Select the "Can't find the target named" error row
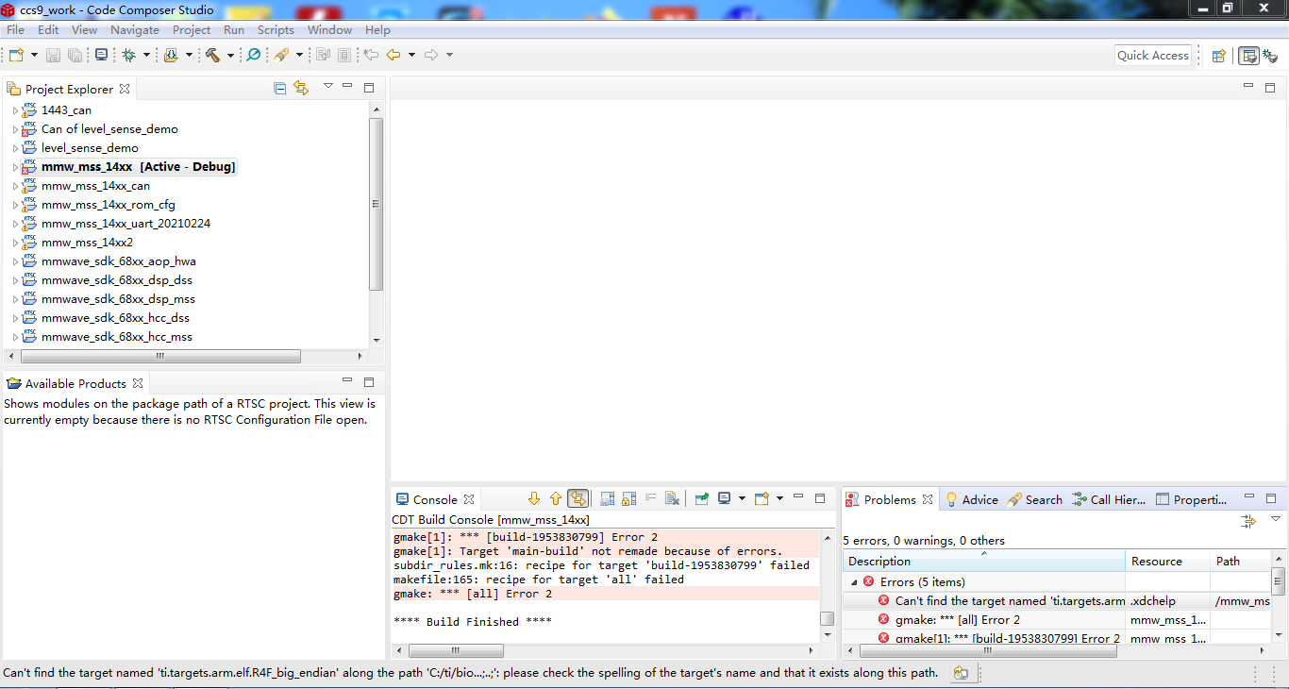The image size is (1289, 689). pyautogui.click(x=1057, y=601)
